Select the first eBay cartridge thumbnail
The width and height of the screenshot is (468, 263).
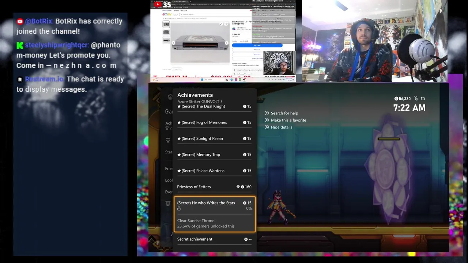coord(166,24)
